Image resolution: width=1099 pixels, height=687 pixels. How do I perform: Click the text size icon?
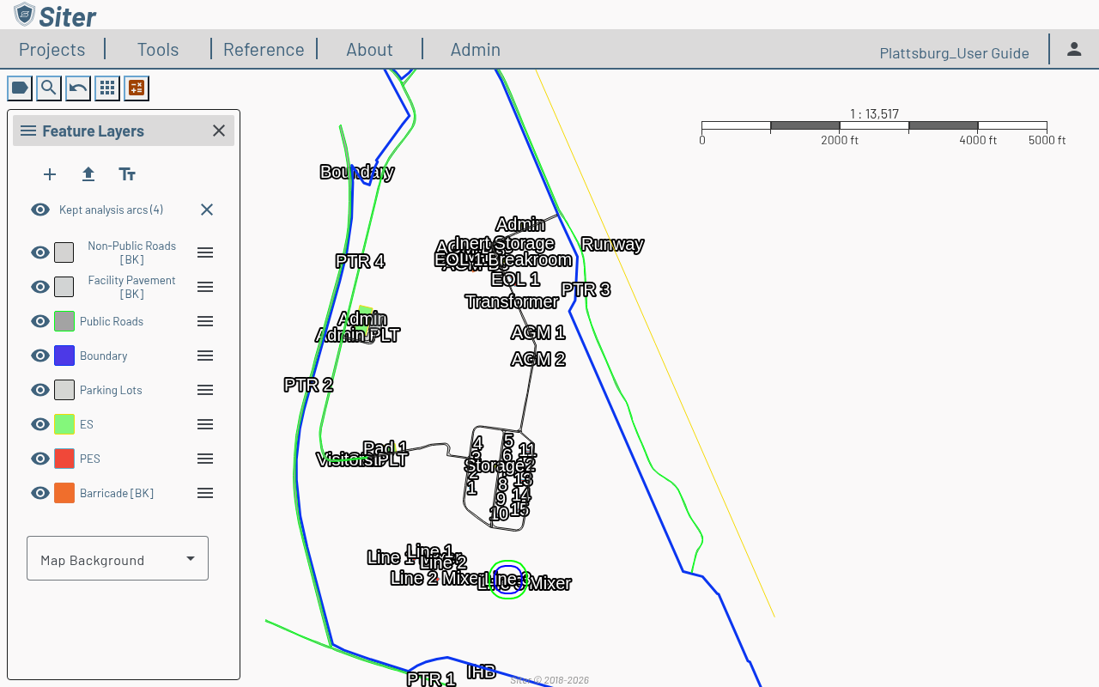(x=127, y=174)
